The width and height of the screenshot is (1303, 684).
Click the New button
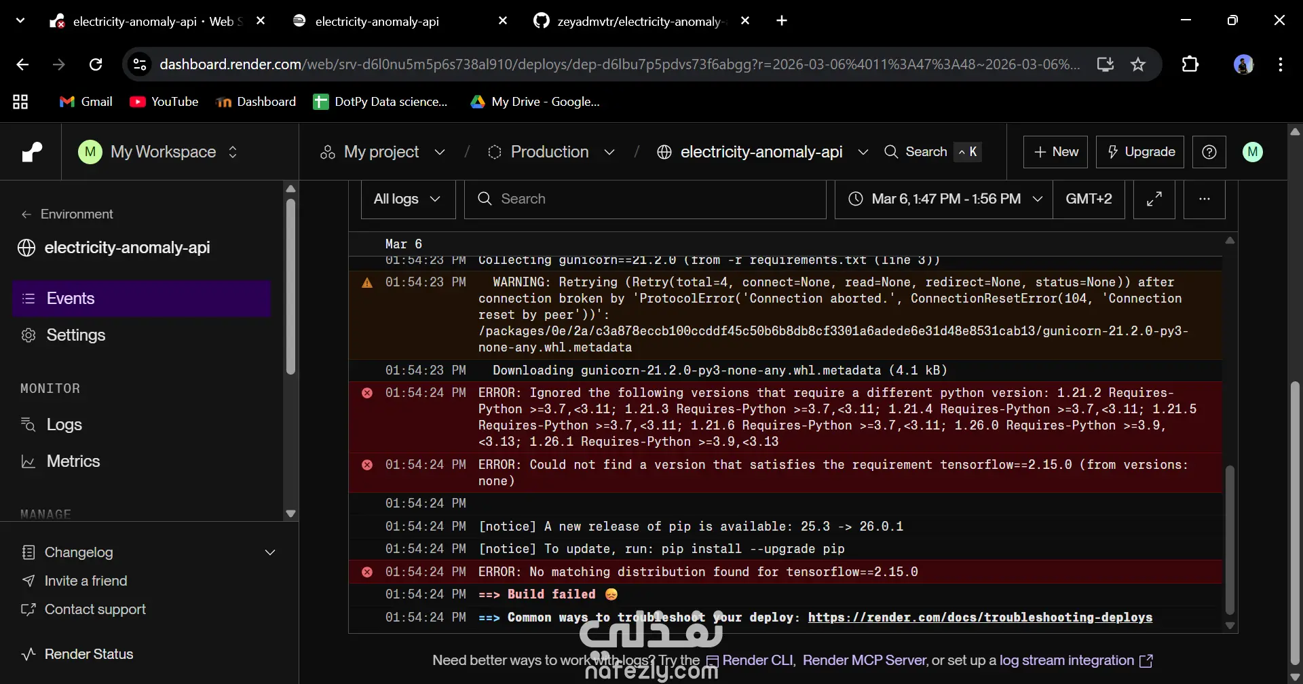[x=1056, y=152]
